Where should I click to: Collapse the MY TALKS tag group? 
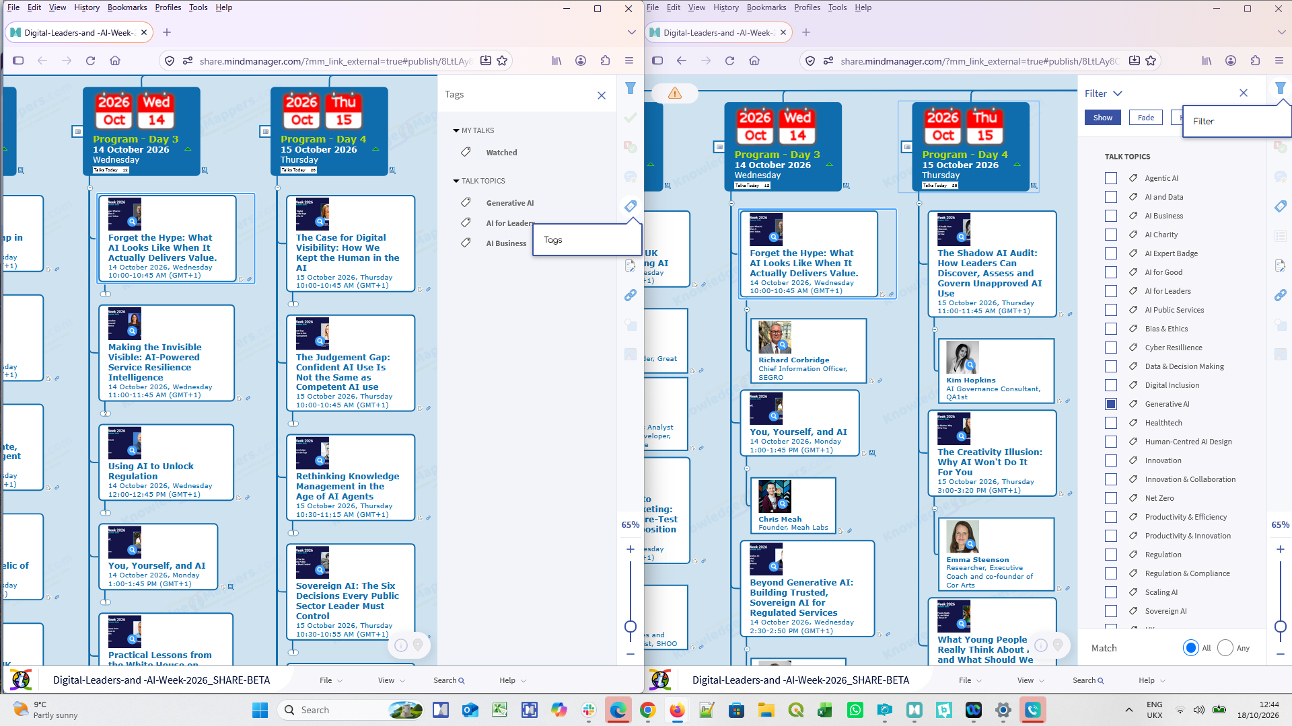click(x=456, y=130)
